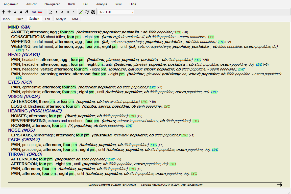Toggle the R remedy filter button
This screenshot has width=291, height=194.
click(x=51, y=12)
